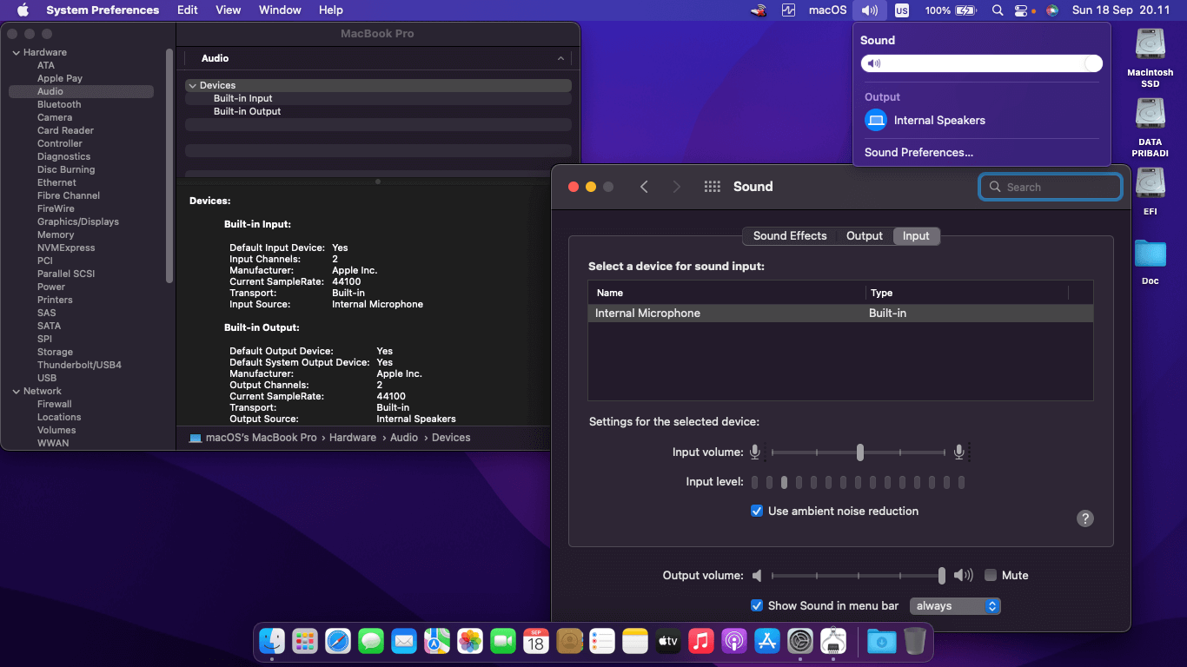
Task: Open the Edit menu
Action: [x=187, y=10]
